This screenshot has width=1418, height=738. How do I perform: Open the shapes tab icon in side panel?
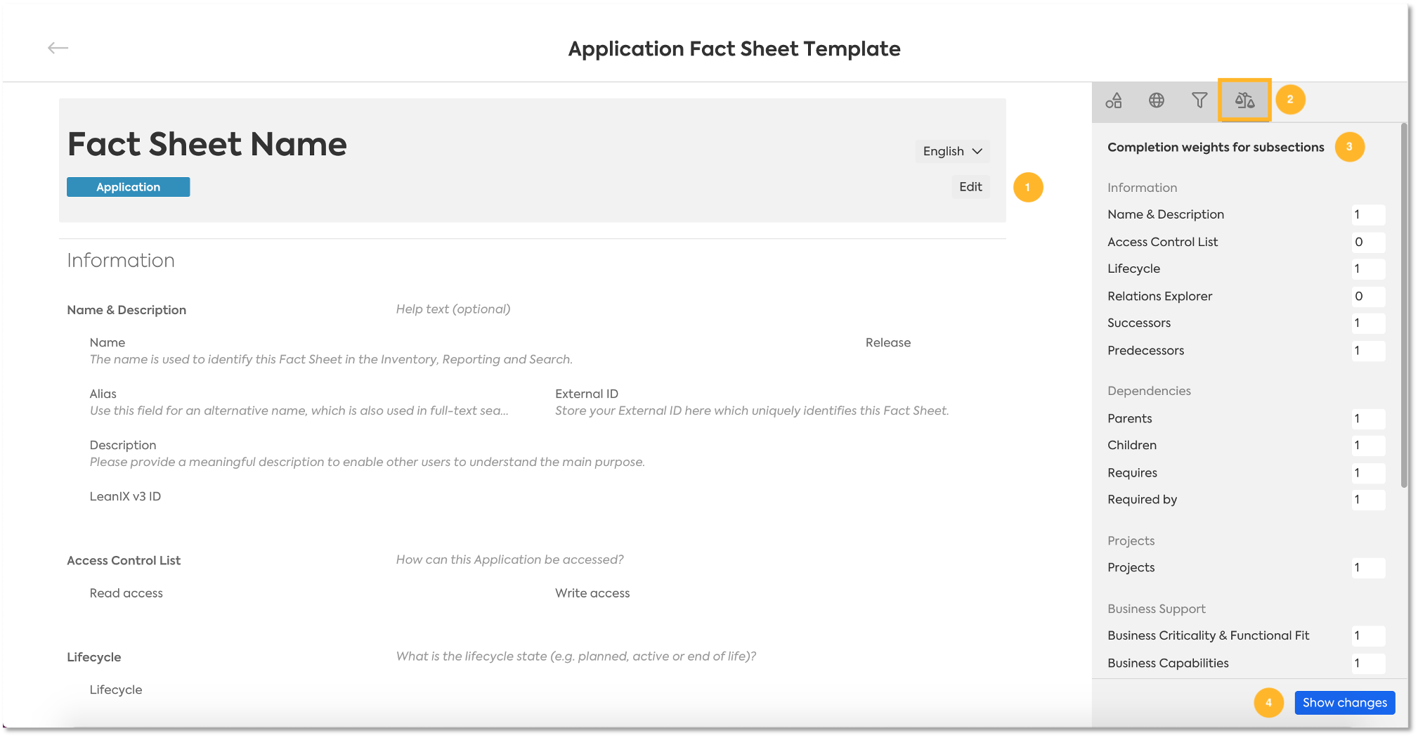pyautogui.click(x=1114, y=101)
